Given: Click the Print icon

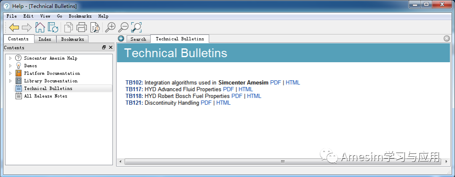Looking at the screenshot, I should coord(82,27).
